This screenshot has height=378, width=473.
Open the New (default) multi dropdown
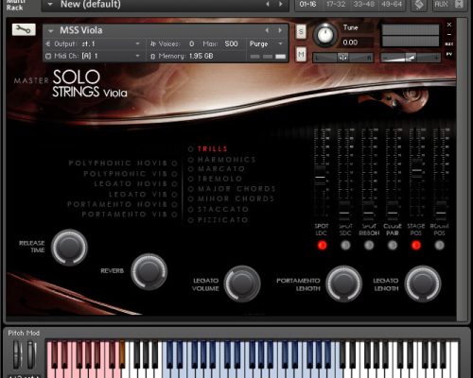(x=49, y=5)
